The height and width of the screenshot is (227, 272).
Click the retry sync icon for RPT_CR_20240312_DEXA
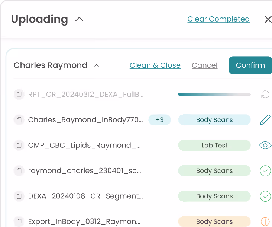(265, 94)
